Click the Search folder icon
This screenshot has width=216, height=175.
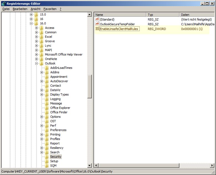pos(47,152)
